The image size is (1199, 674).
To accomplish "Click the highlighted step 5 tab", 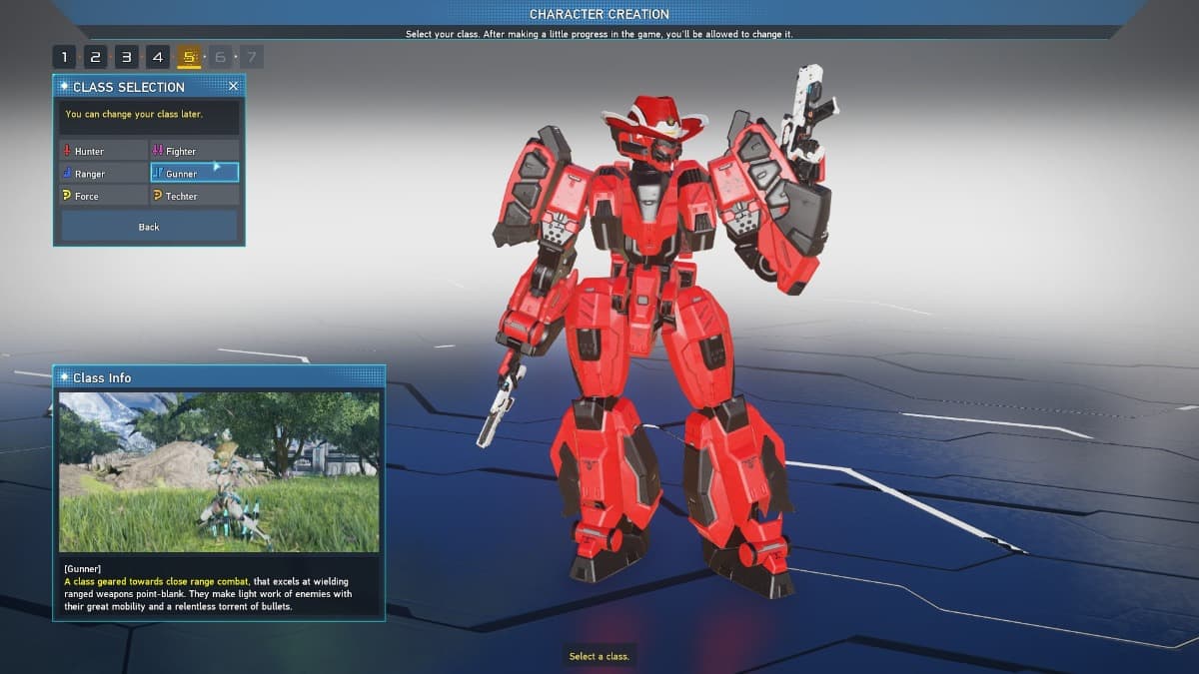I will click(x=189, y=57).
